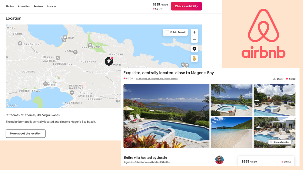Image resolution: width=303 pixels, height=170 pixels.
Task: Click Show all photos button
Action: point(280,142)
